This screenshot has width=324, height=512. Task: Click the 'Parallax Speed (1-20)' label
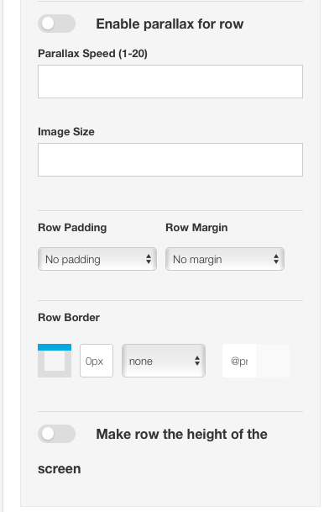[x=92, y=54]
